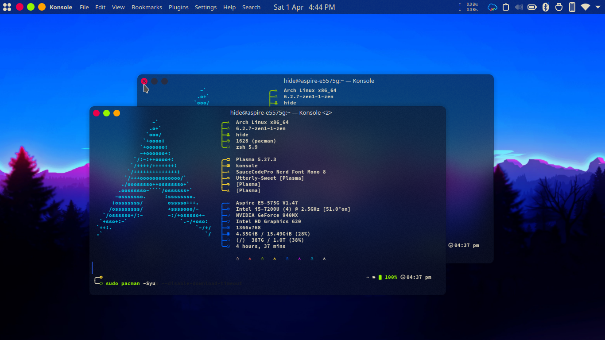This screenshot has width=605, height=340.
Task: Close the rear Konsole window with red X
Action: tap(144, 81)
